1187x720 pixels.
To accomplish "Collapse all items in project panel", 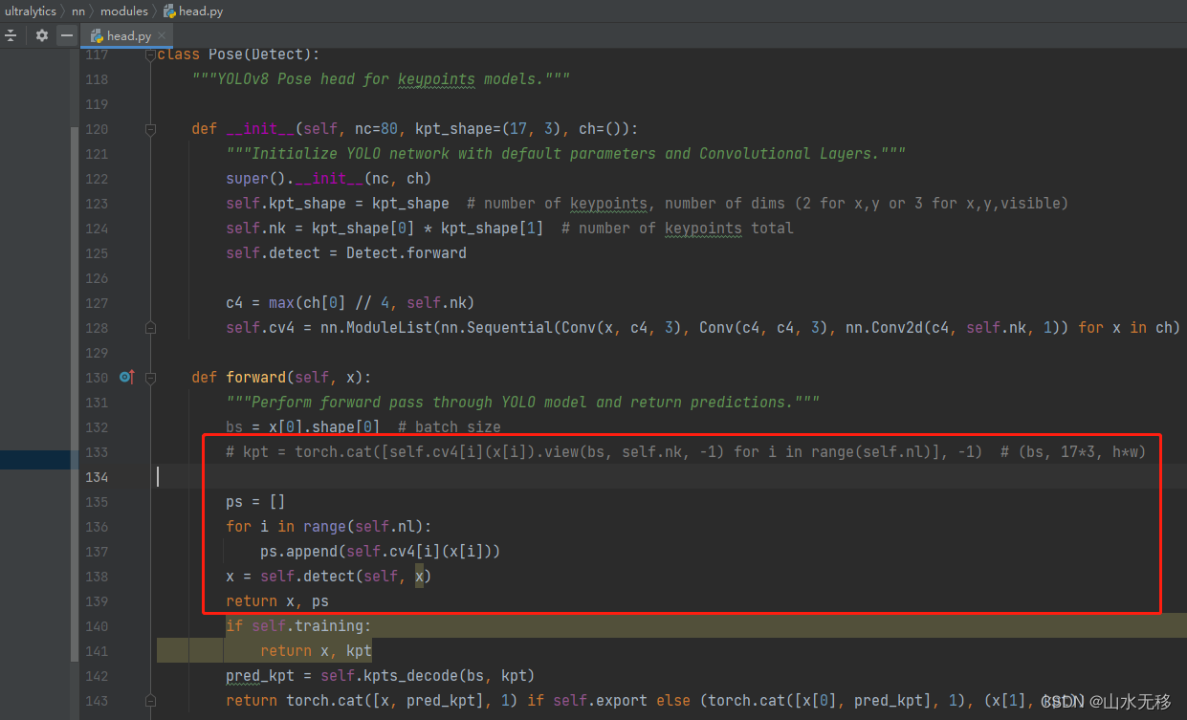I will pos(11,35).
